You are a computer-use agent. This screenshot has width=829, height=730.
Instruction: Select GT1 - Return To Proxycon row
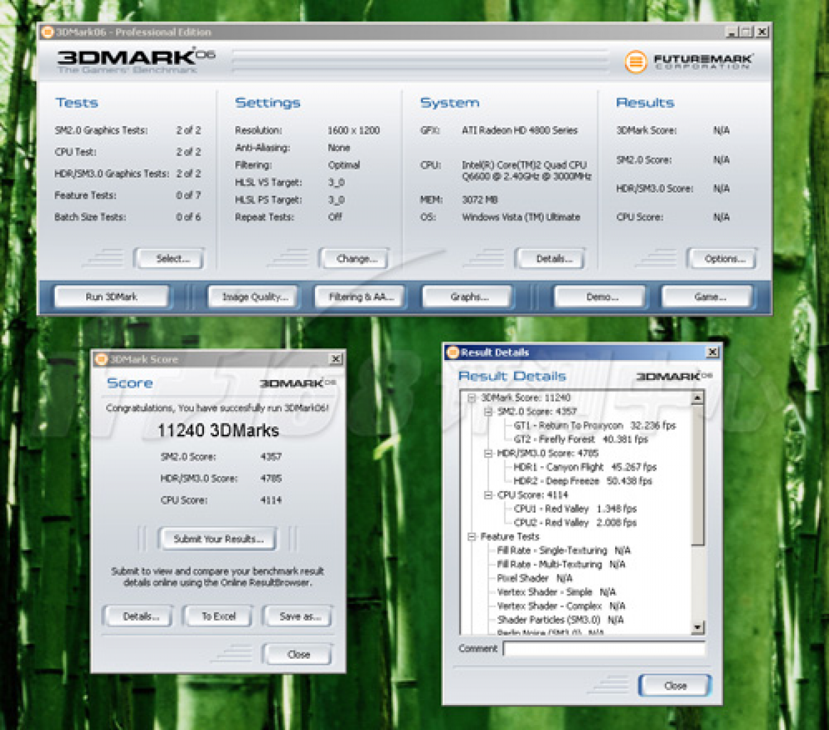pos(594,426)
